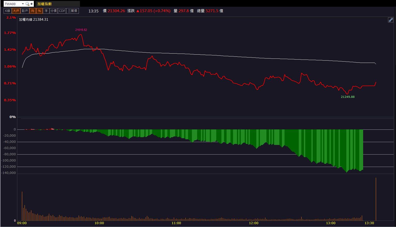Toggle the 均 average line button

tap(33, 11)
